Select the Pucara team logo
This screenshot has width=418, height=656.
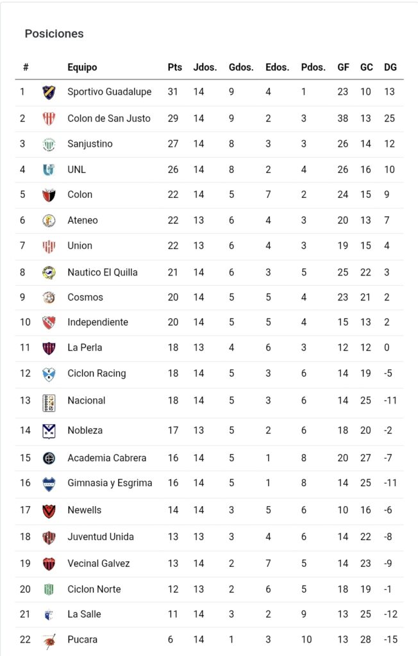(x=49, y=640)
